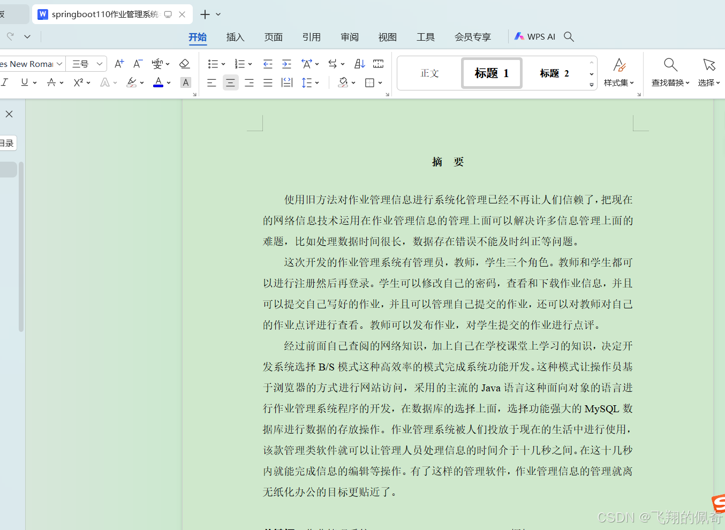Increase paragraph indent

[x=286, y=64]
